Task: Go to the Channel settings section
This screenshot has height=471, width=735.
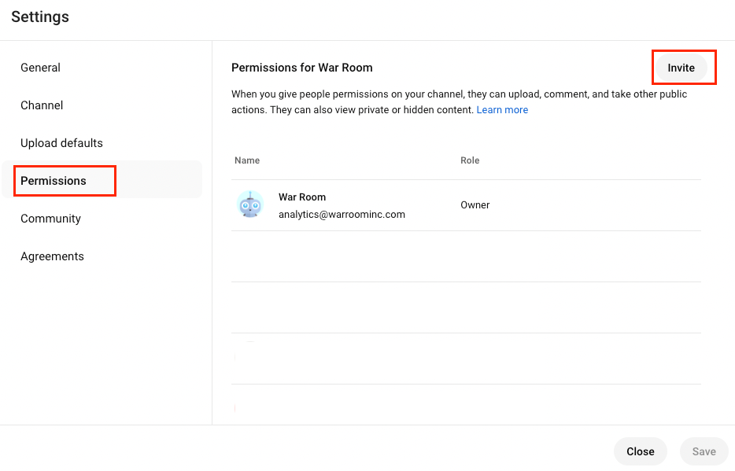Action: pyautogui.click(x=42, y=105)
